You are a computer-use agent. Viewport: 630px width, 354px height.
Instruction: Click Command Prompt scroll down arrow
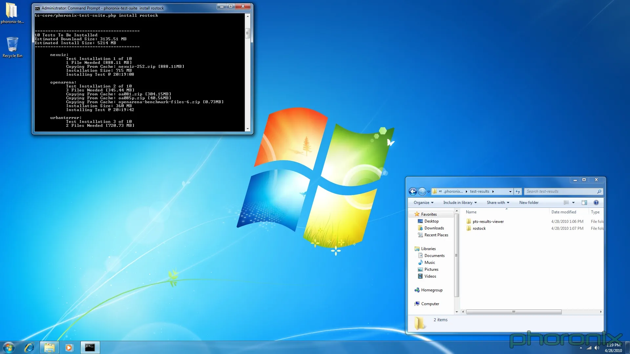point(247,129)
